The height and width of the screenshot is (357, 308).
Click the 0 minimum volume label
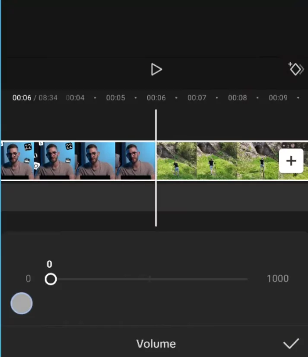(28, 279)
